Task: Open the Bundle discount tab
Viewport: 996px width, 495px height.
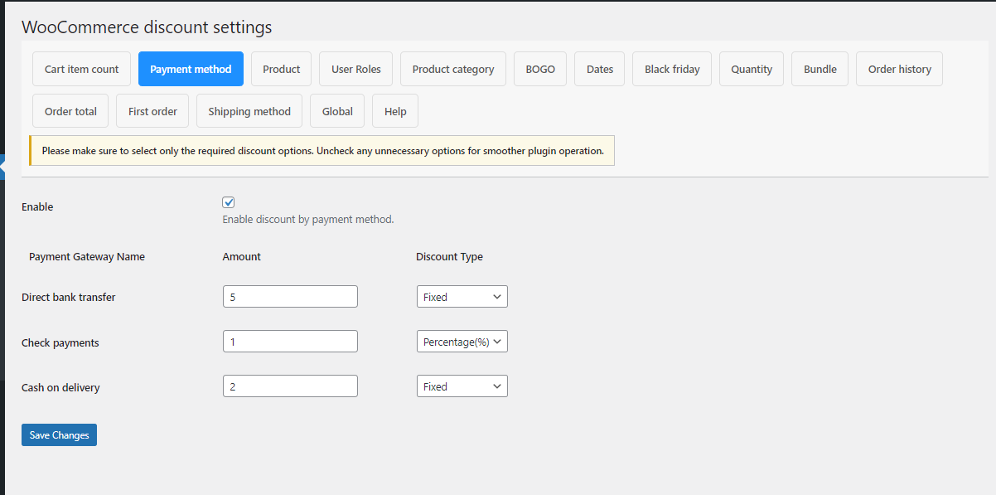Action: tap(820, 69)
